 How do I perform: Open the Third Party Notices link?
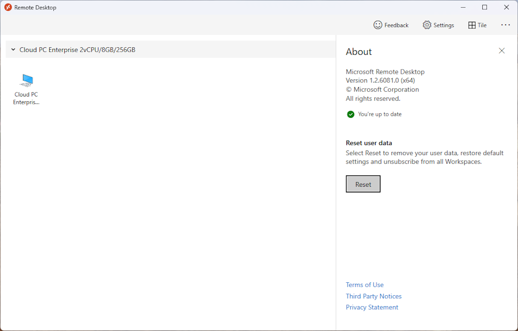tap(373, 296)
